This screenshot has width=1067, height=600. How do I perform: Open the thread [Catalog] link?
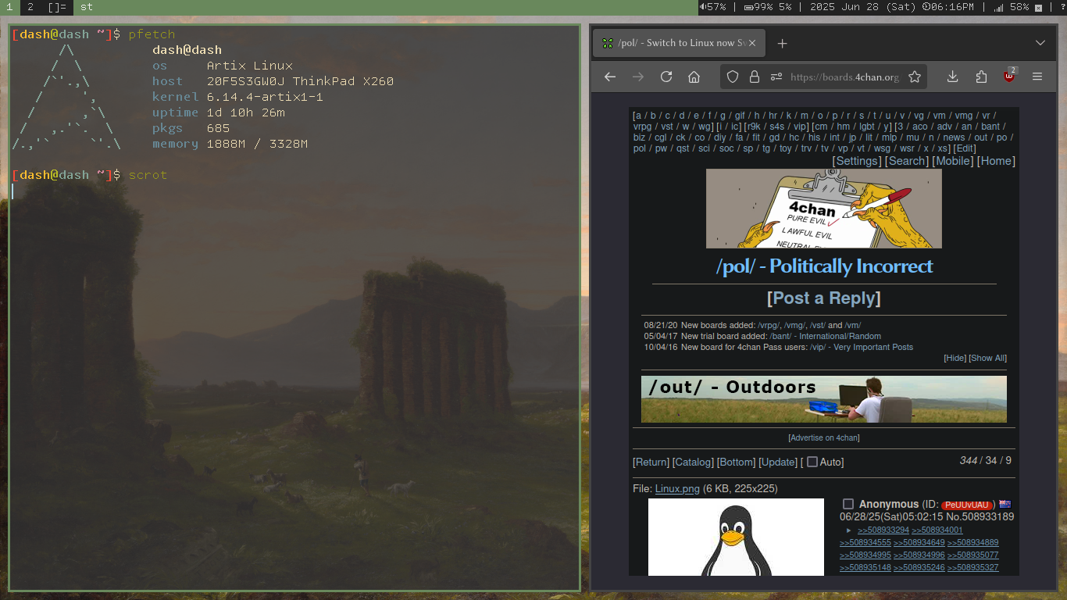point(694,462)
